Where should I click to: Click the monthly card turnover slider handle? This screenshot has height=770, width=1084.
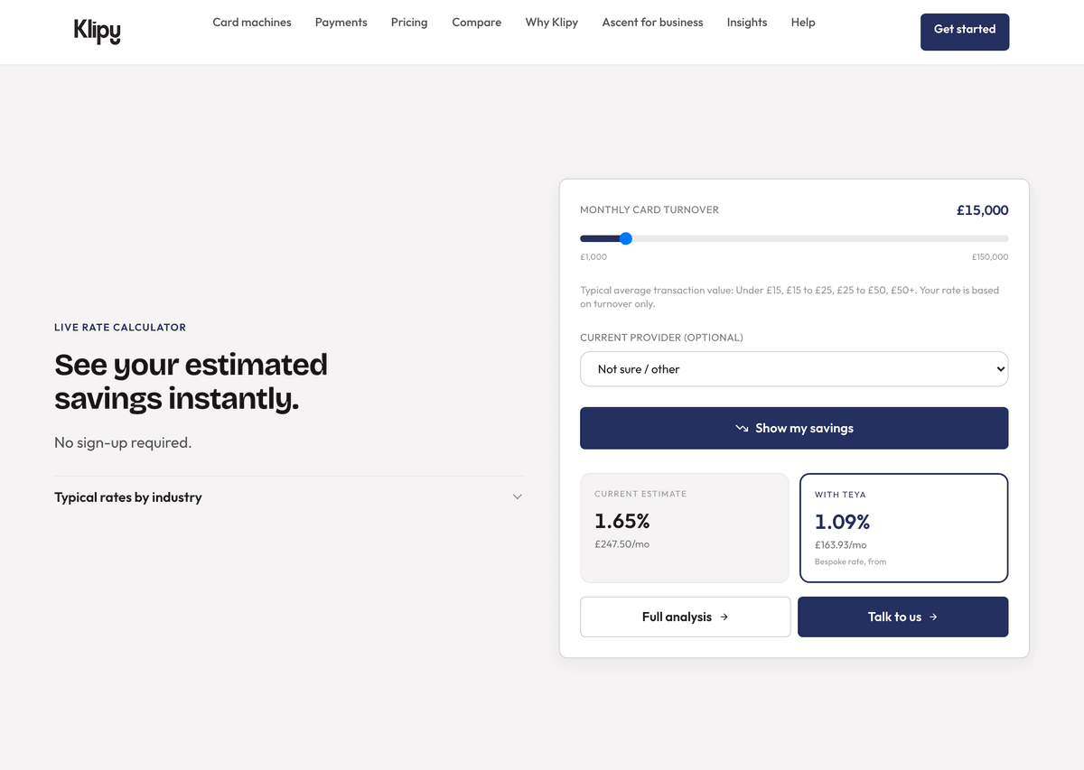click(x=626, y=239)
